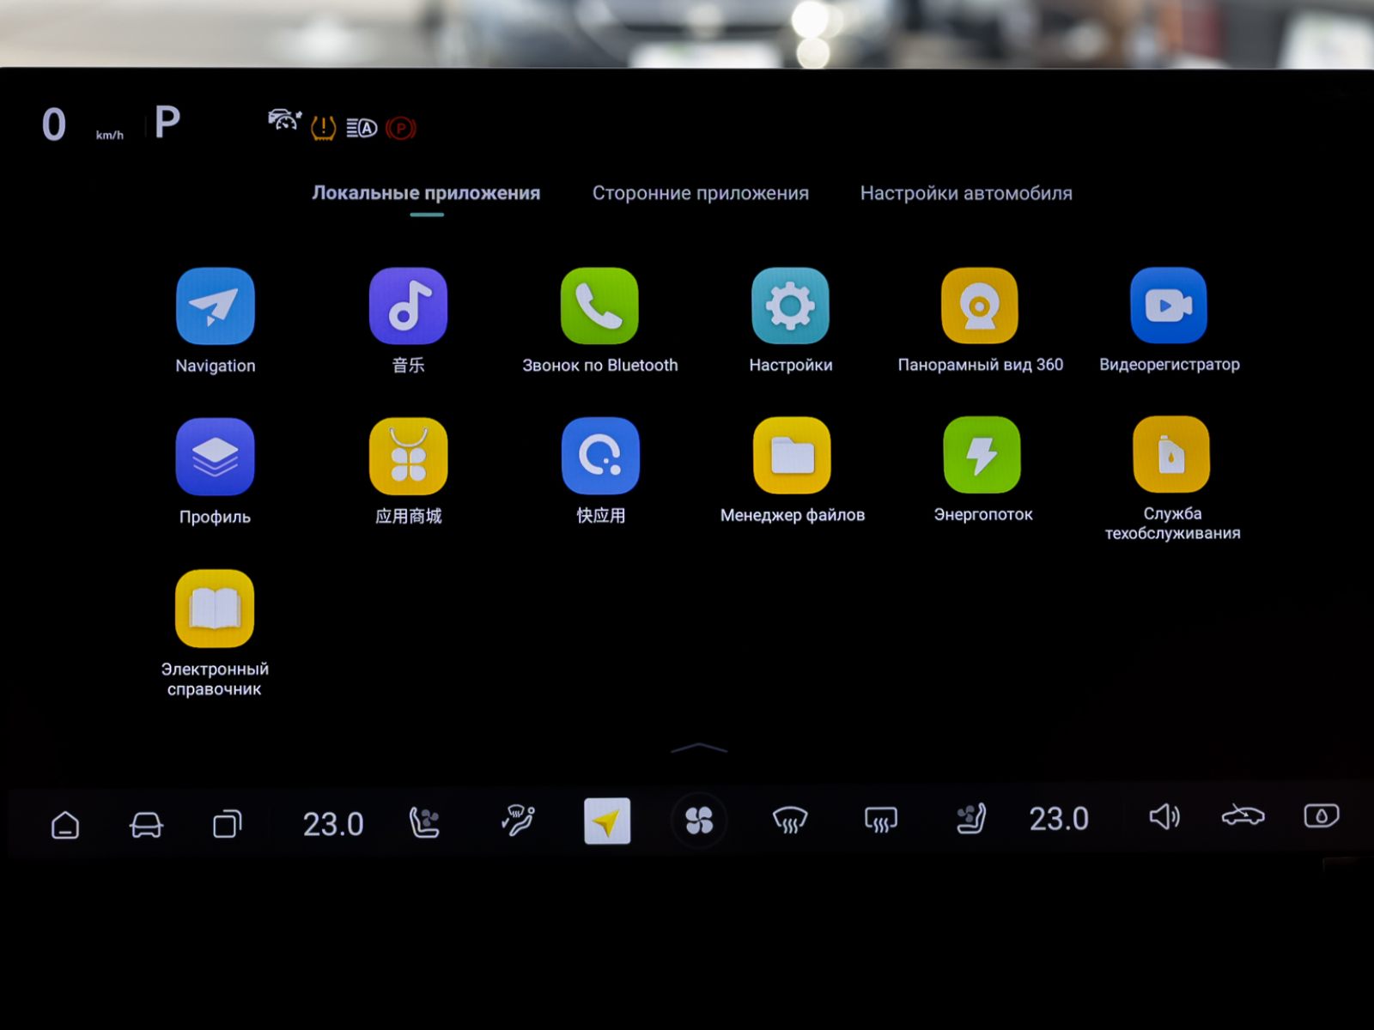Open the Navigation app
Image resolution: width=1374 pixels, height=1030 pixels.
click(215, 306)
